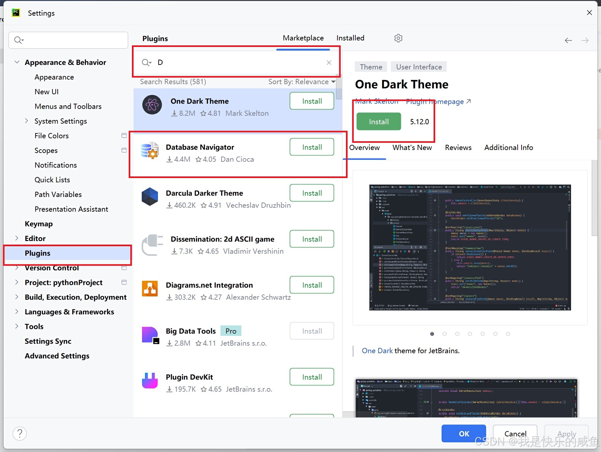Click the Diagrams.net Integration icon

tap(150, 289)
